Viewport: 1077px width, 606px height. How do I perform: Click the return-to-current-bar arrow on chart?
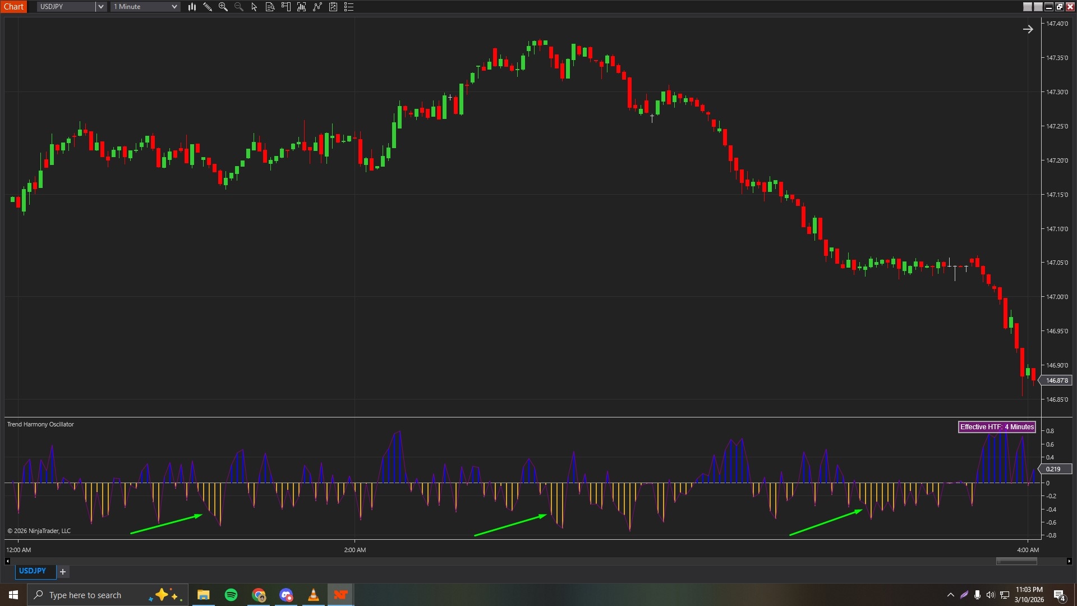click(x=1028, y=29)
